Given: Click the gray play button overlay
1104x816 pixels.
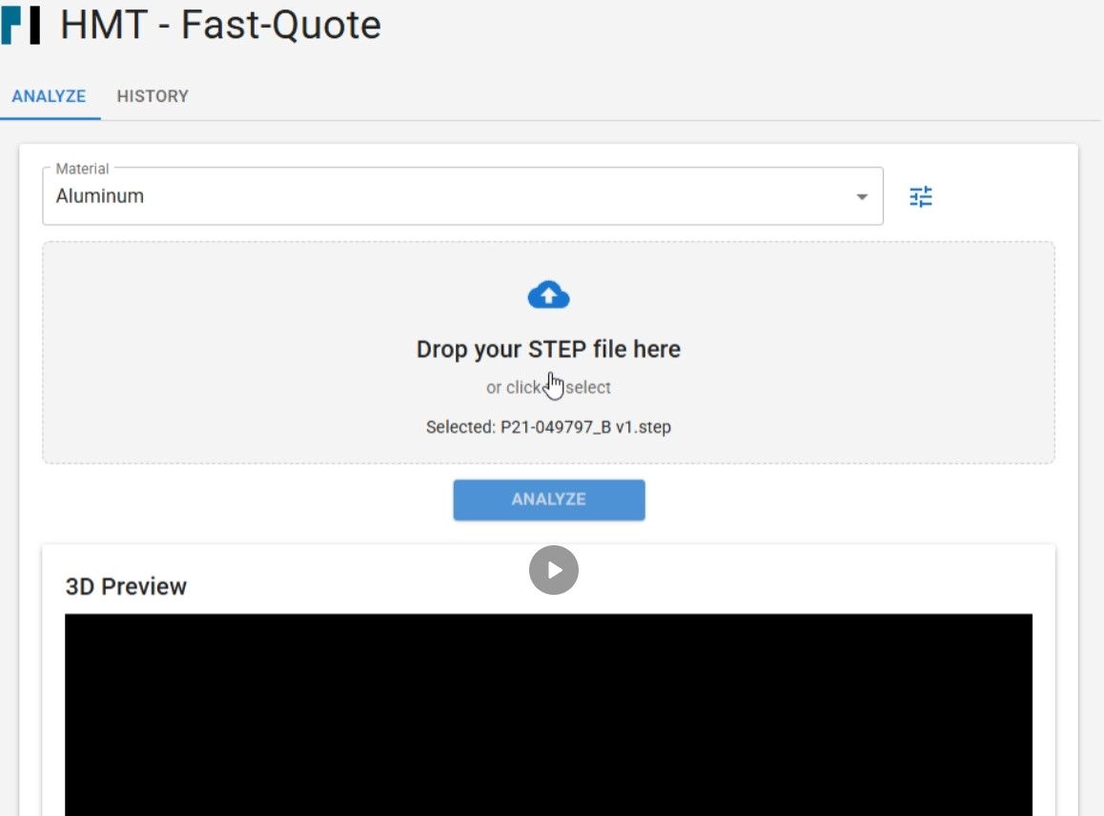Looking at the screenshot, I should click(x=553, y=570).
